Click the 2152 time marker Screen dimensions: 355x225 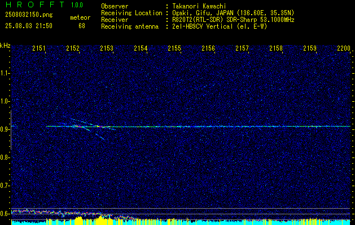pos(73,48)
